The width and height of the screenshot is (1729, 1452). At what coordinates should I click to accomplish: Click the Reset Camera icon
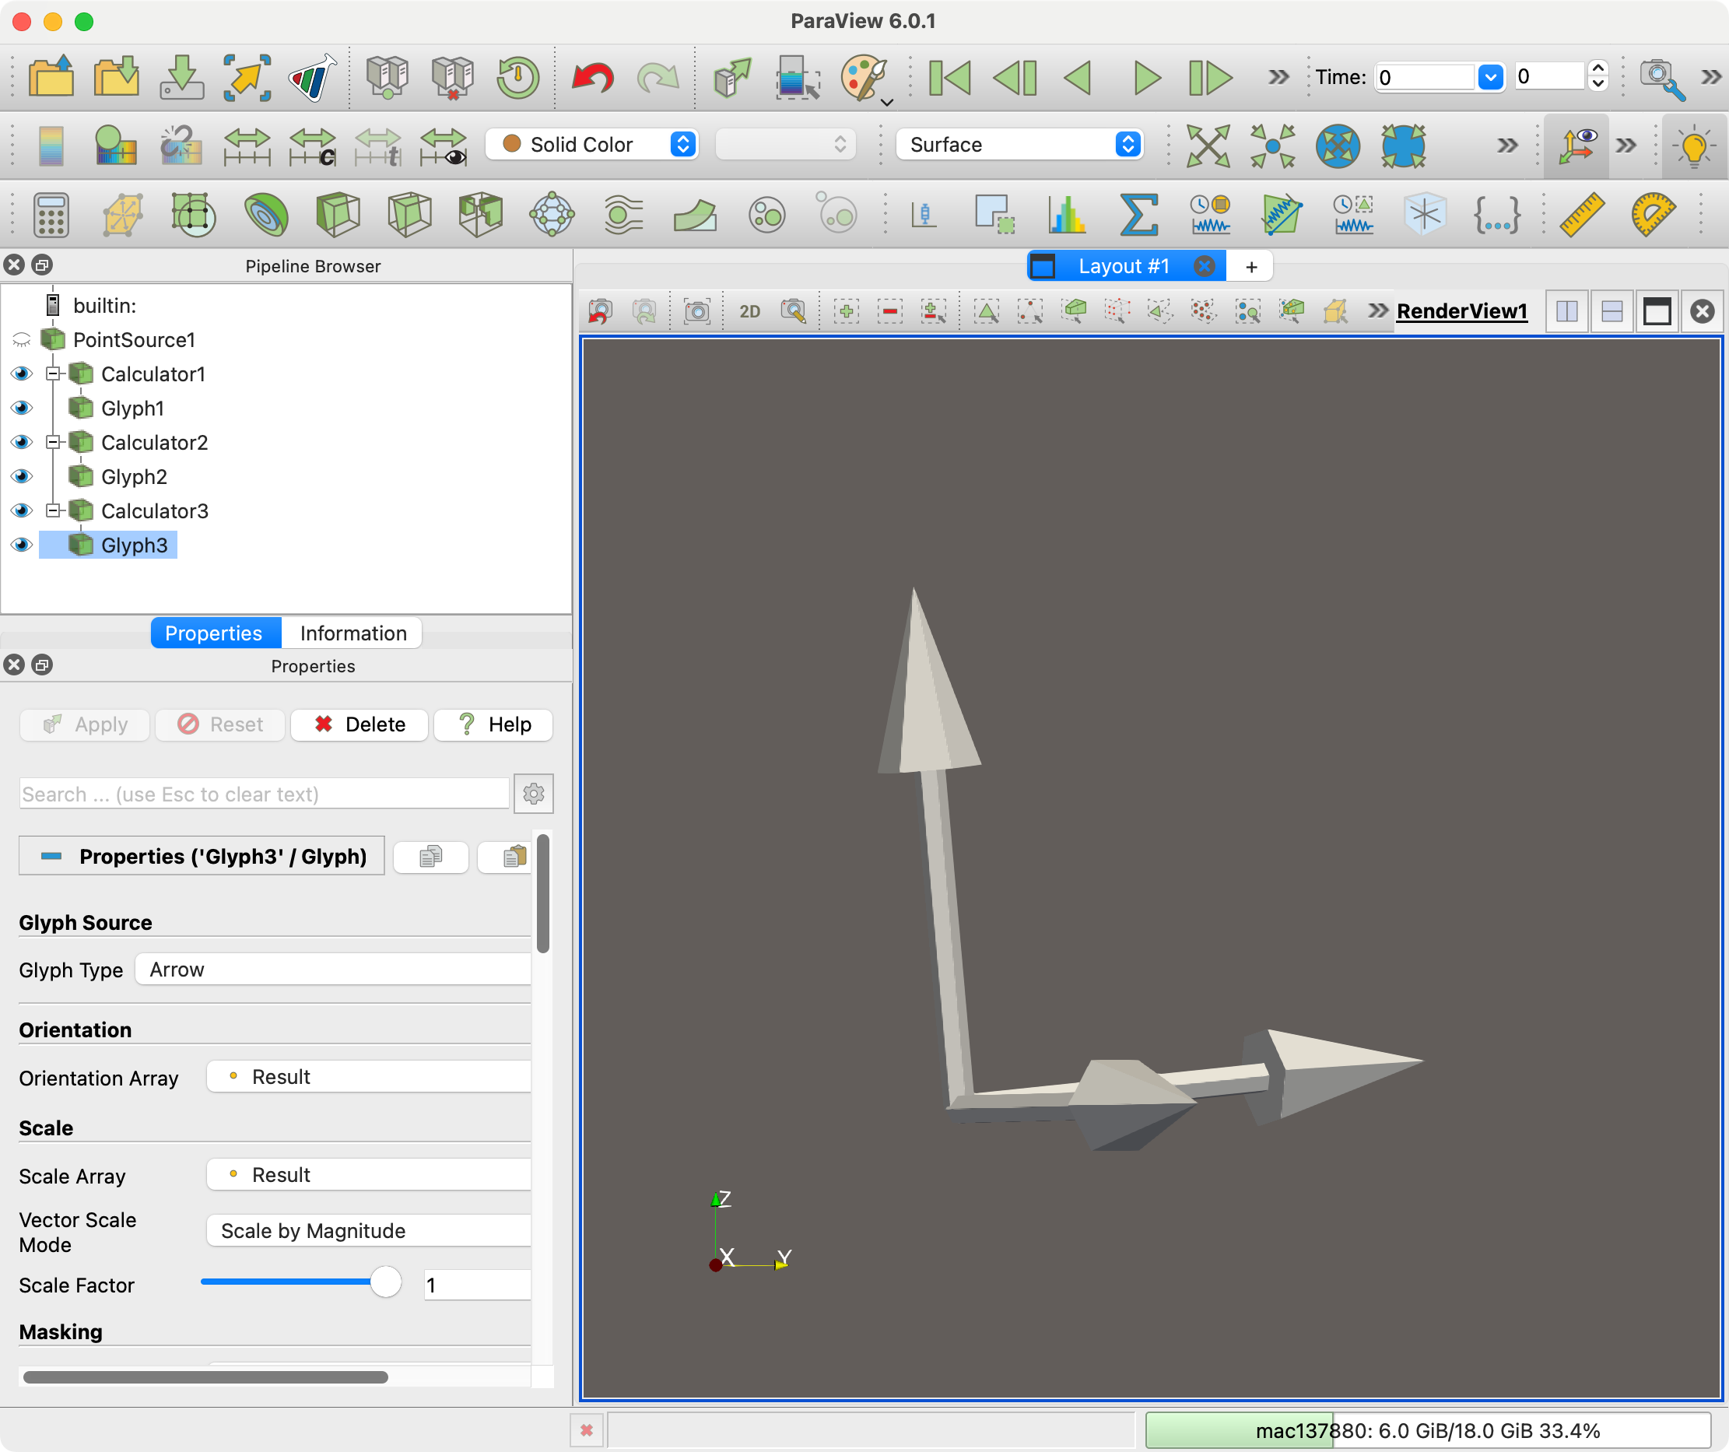(1207, 146)
